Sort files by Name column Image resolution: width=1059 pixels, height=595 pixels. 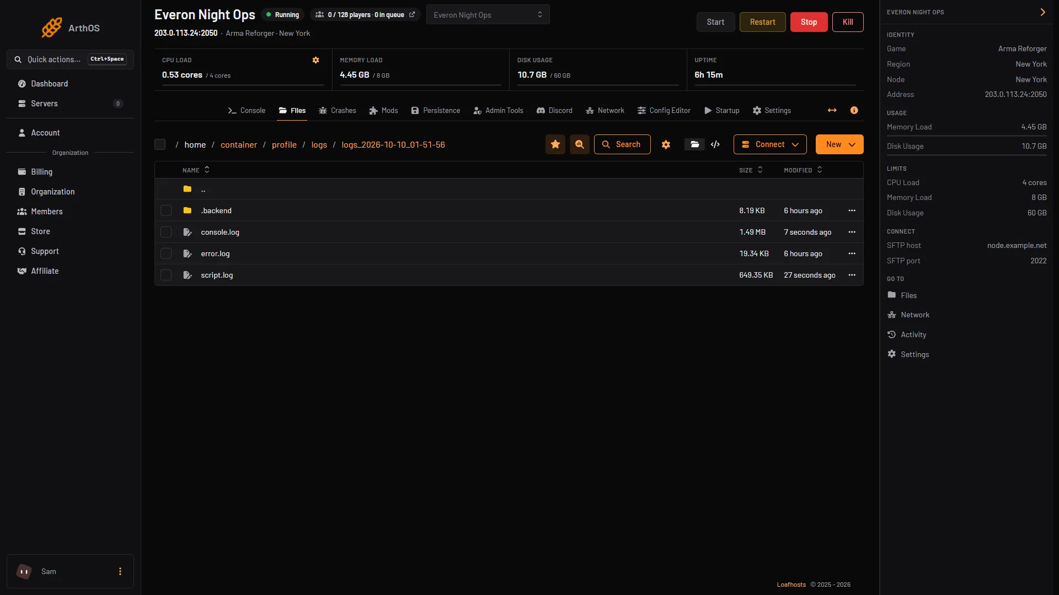[196, 170]
